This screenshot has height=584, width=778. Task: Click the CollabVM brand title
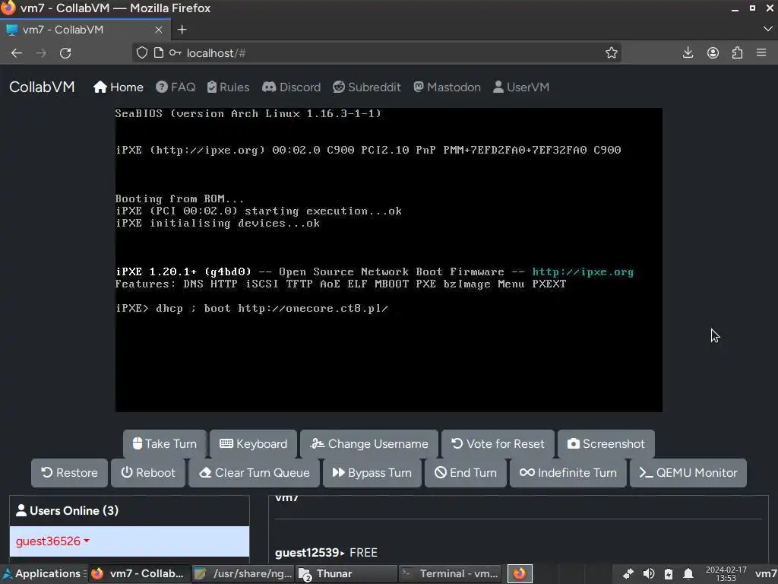[x=43, y=87]
